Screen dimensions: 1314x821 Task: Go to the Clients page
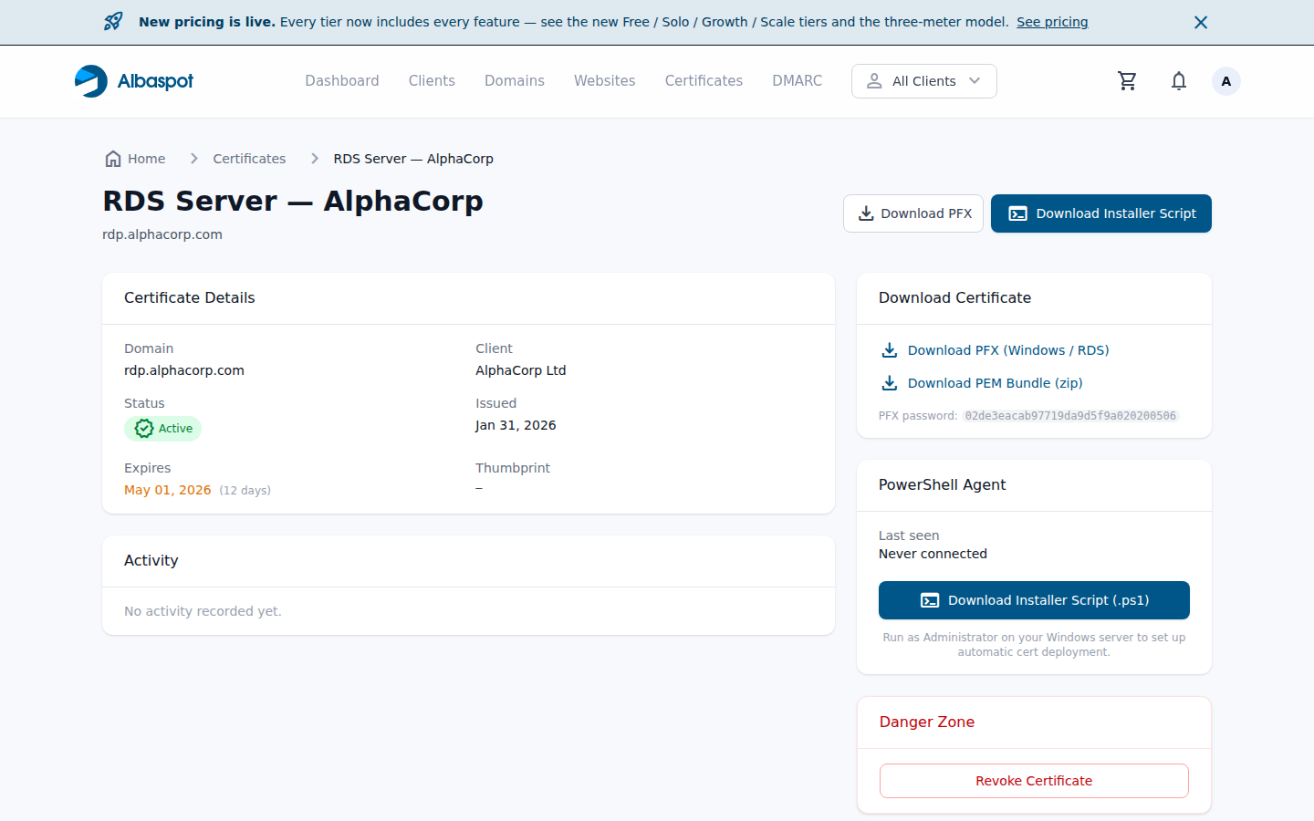click(x=432, y=81)
